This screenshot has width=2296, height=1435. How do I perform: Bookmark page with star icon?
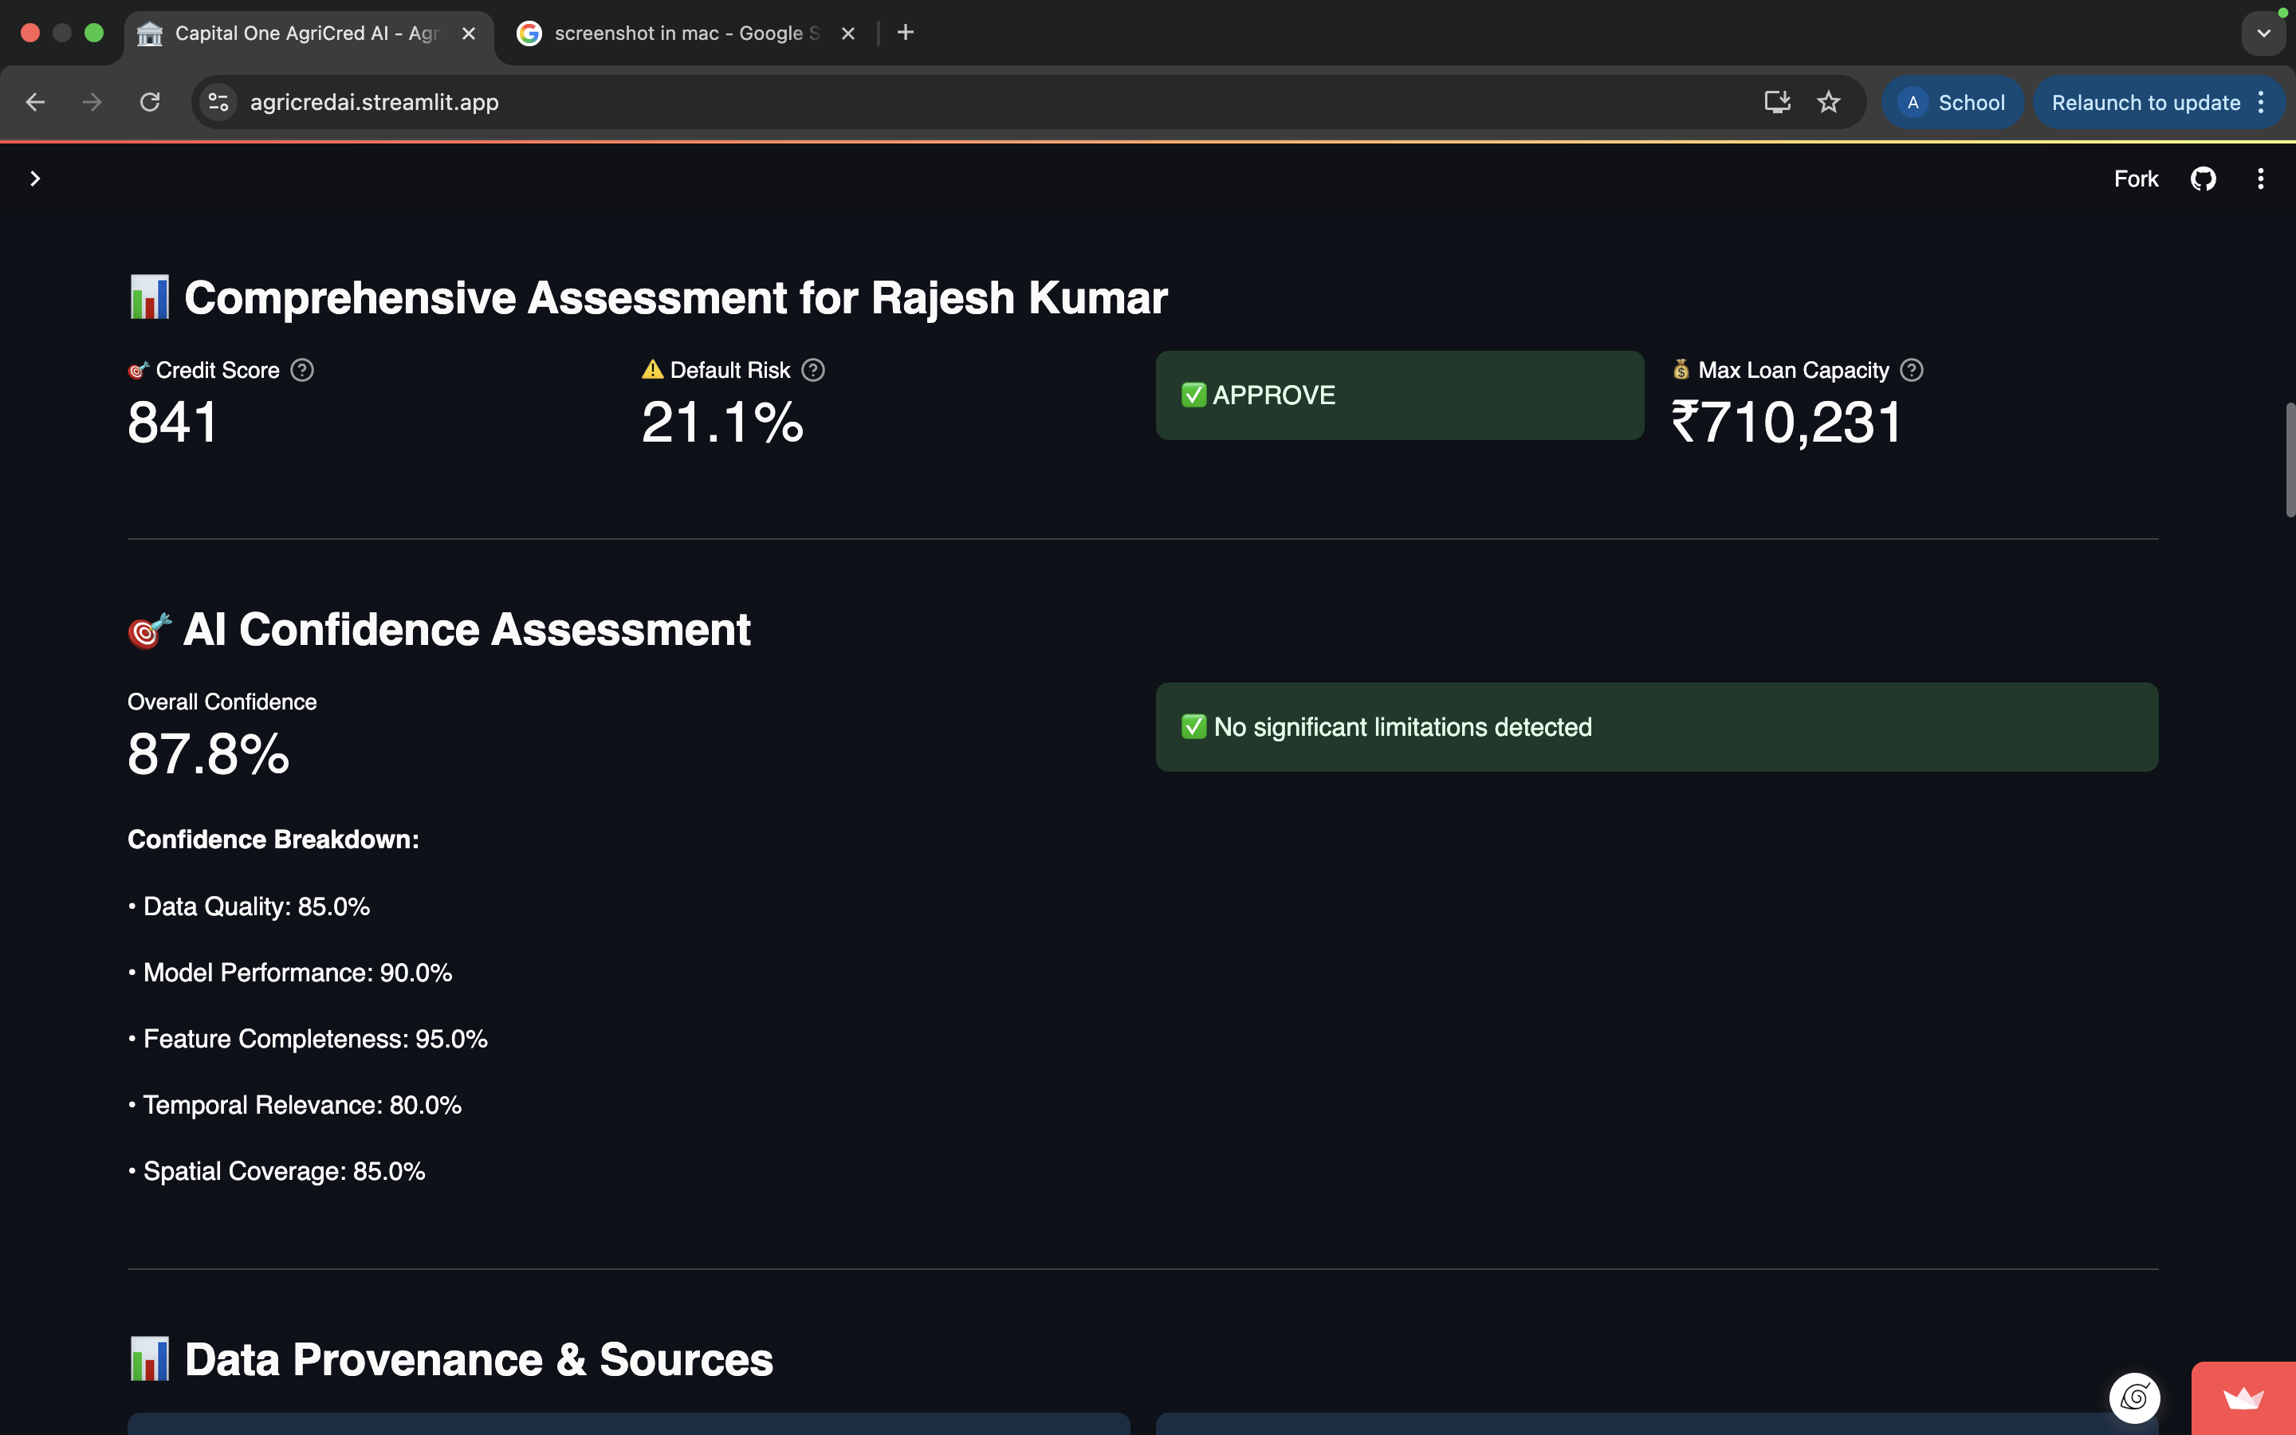[x=1828, y=103]
